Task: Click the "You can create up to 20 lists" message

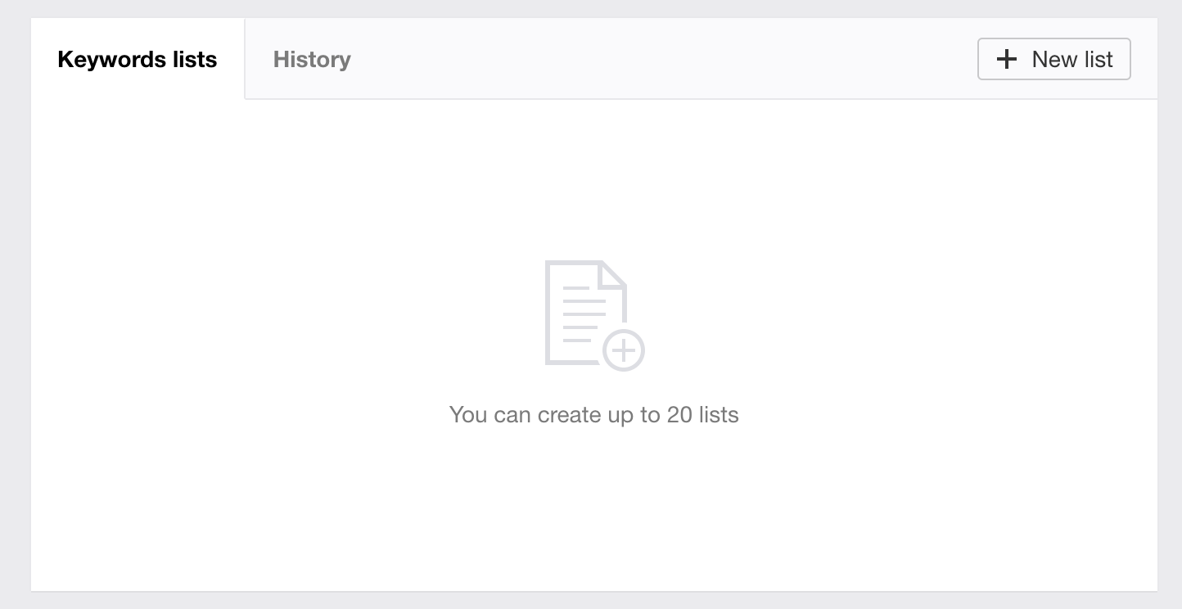Action: point(593,415)
